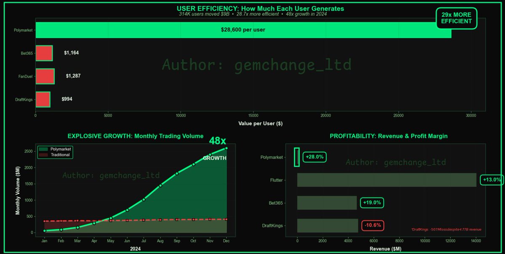Click "Polymarket" label in top efficiency chart
The image size is (505, 254).
[23, 30]
